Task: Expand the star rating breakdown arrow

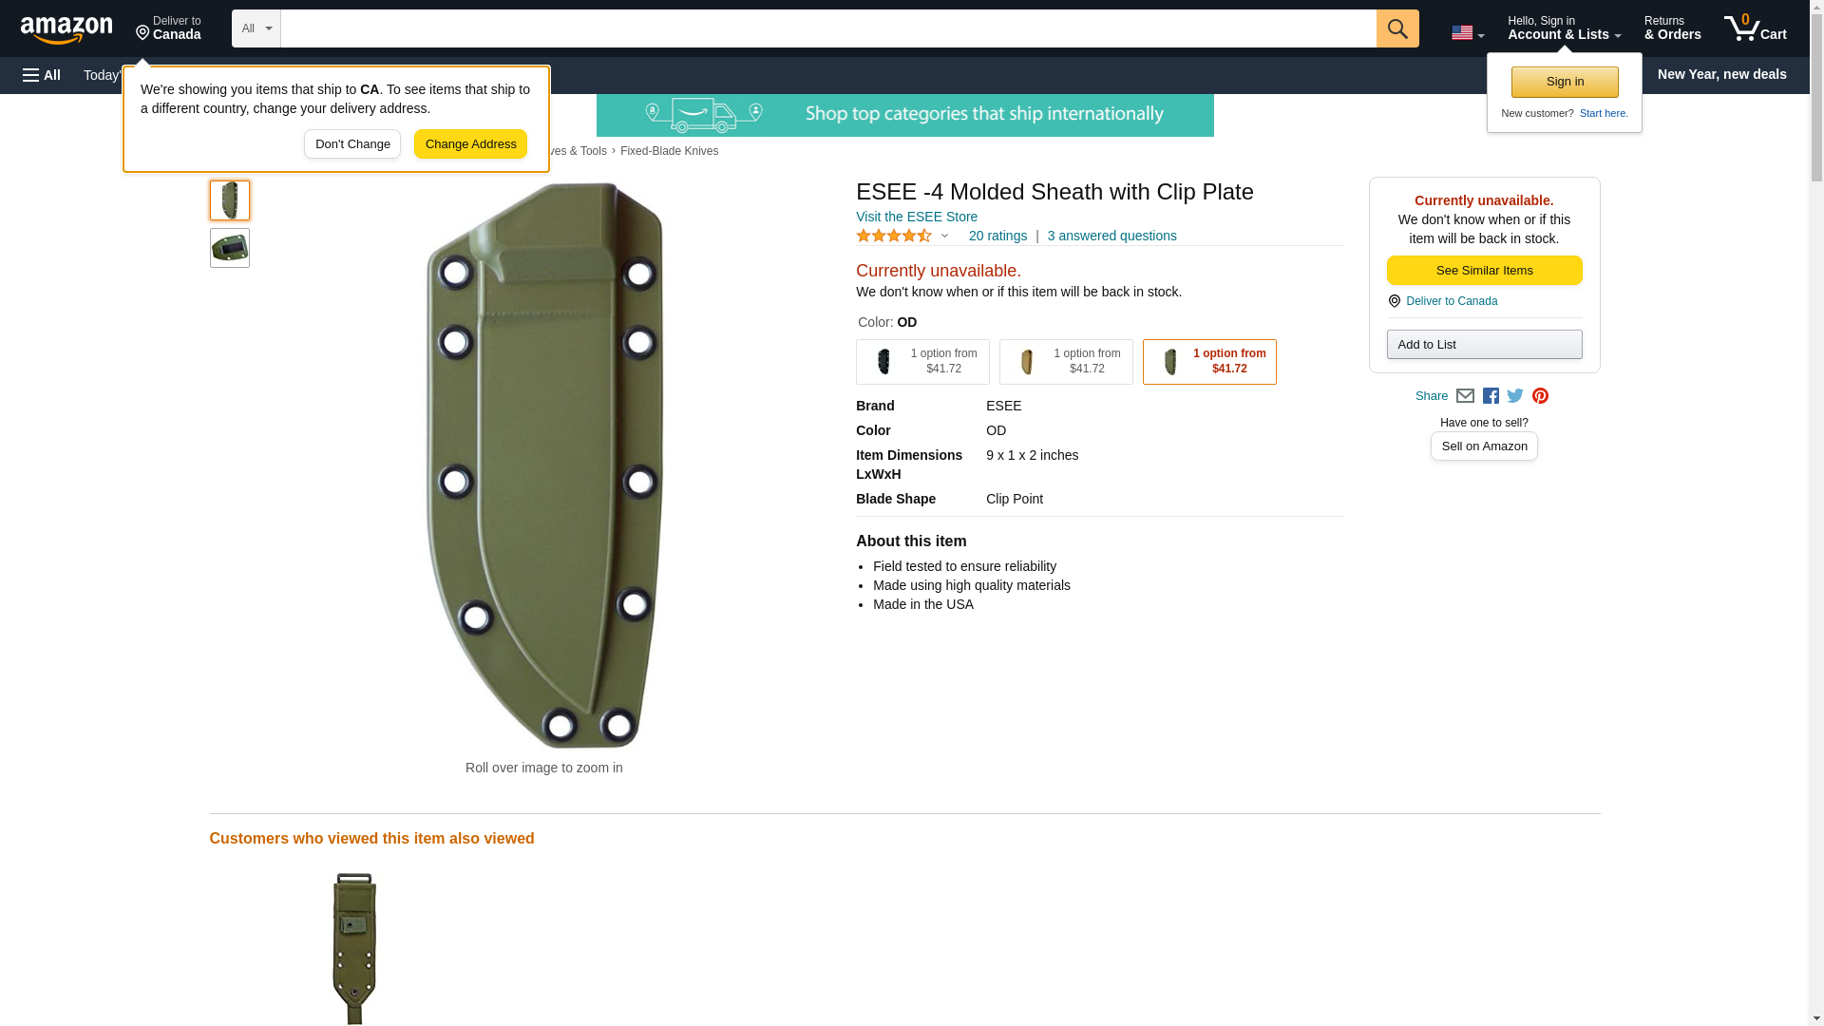Action: [x=943, y=236]
